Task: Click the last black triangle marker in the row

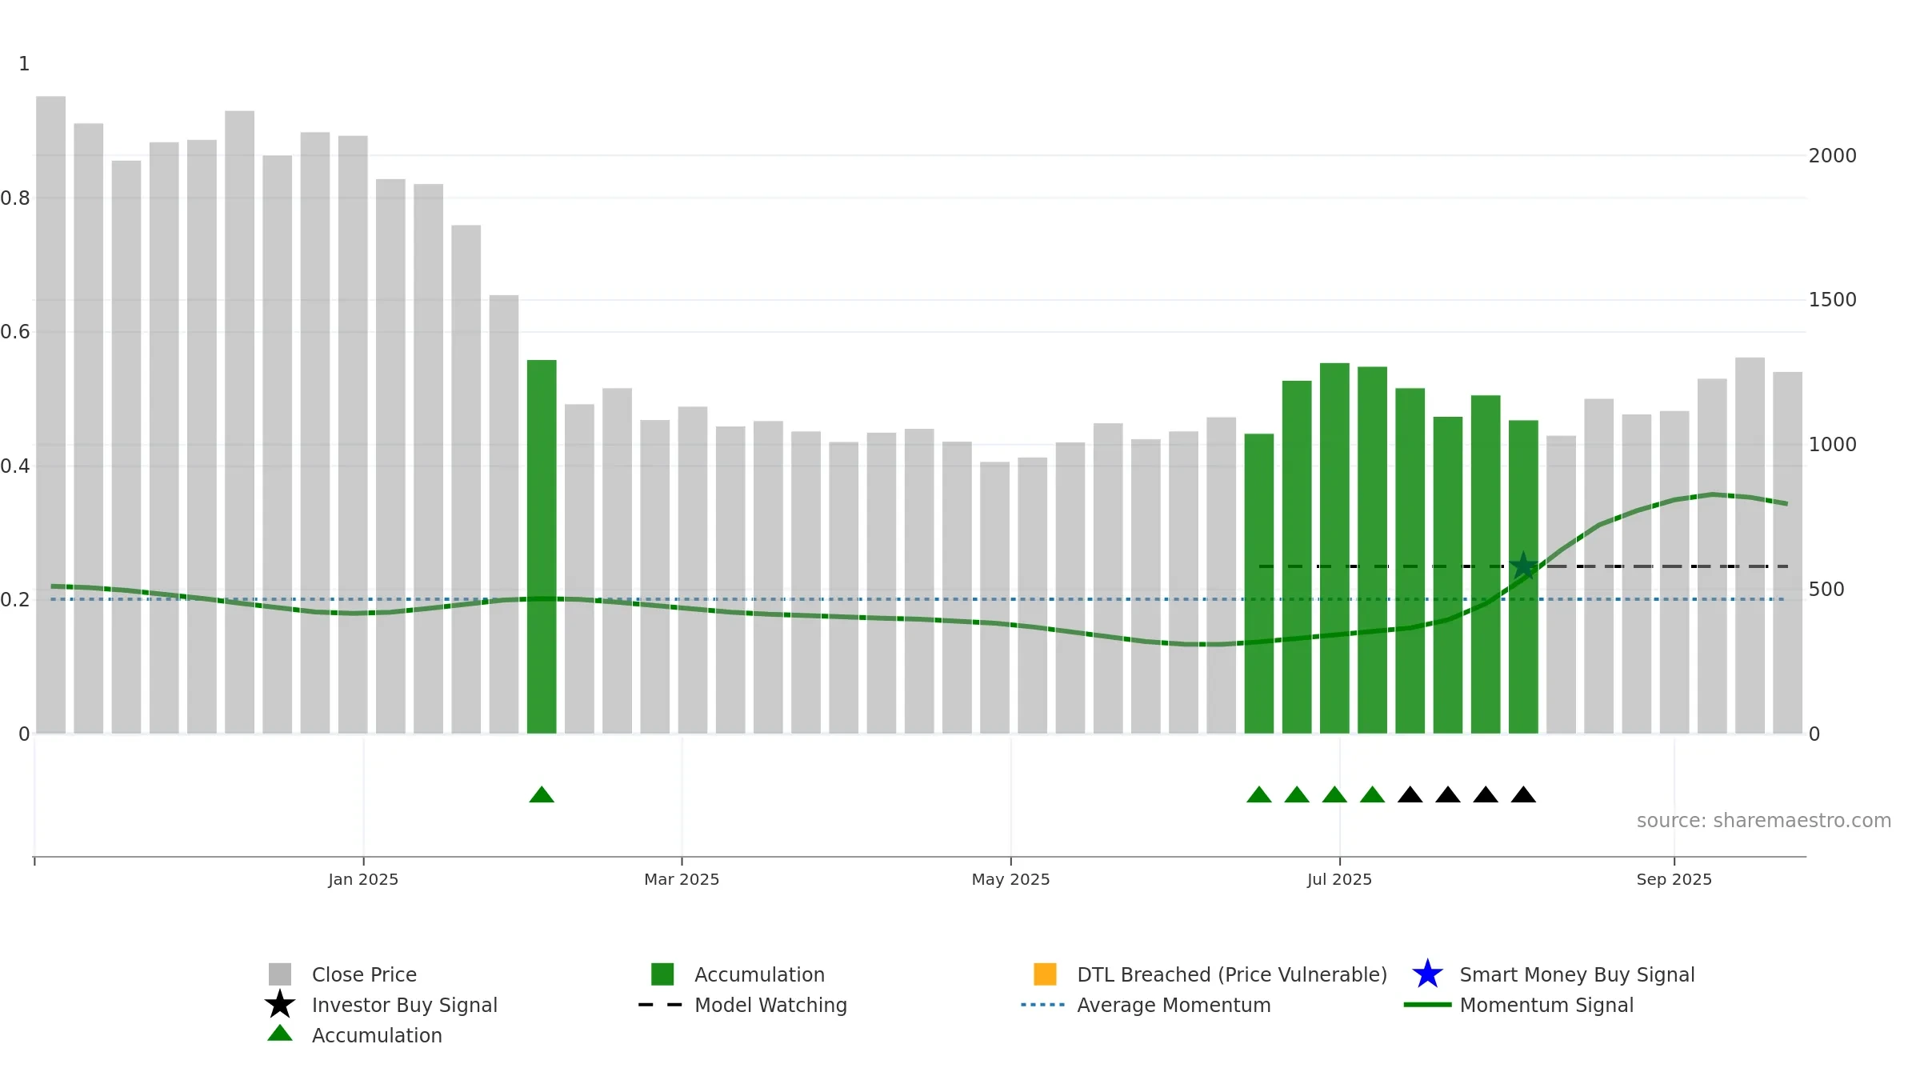Action: [x=1523, y=794]
